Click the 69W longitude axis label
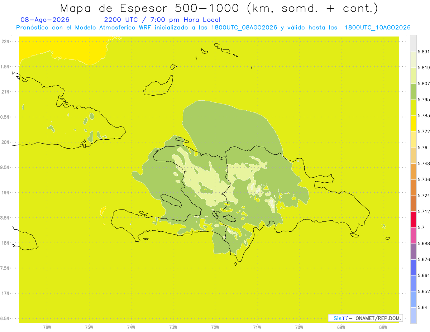 pos(341,327)
